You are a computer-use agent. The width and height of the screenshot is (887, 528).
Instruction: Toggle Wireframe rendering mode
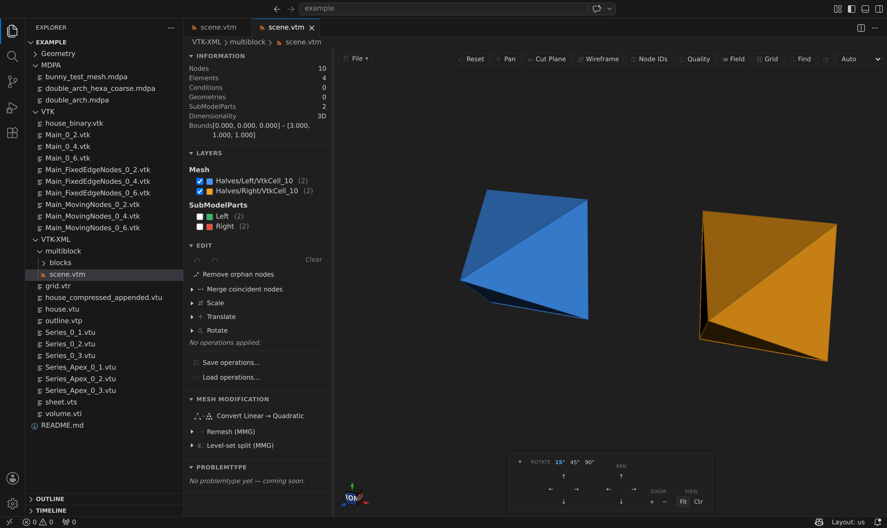tap(598, 59)
